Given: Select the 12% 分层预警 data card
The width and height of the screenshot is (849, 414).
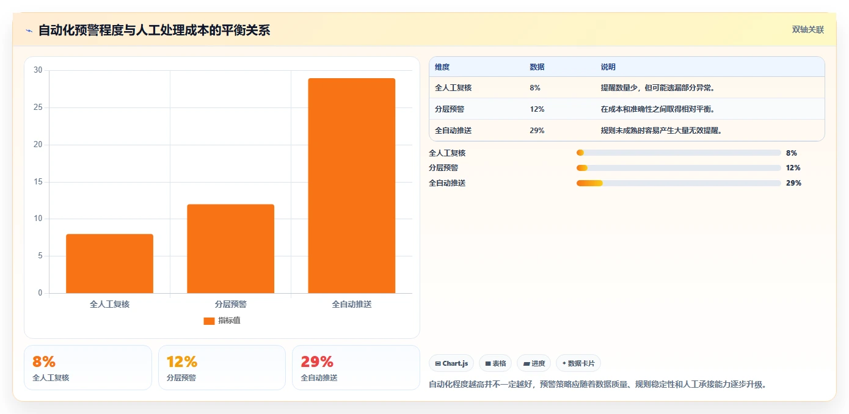Looking at the screenshot, I should pos(222,368).
